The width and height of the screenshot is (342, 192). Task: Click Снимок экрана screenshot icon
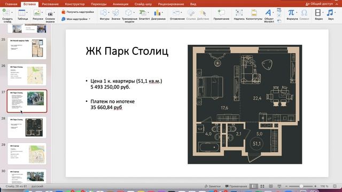(50, 13)
